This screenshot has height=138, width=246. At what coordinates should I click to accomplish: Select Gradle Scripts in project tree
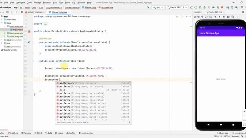pos(9,50)
